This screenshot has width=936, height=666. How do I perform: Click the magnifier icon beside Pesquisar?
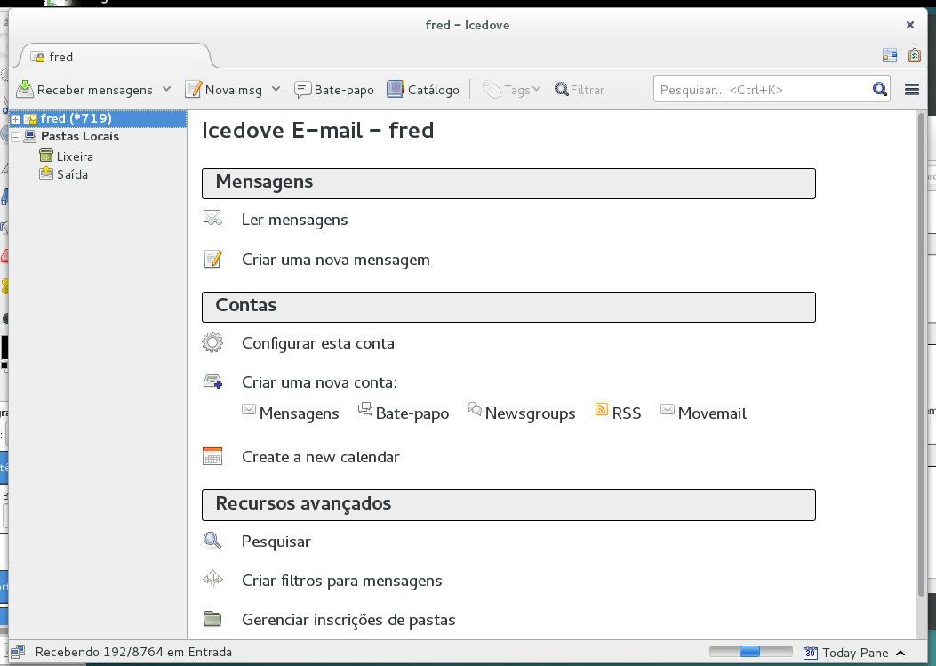(212, 541)
